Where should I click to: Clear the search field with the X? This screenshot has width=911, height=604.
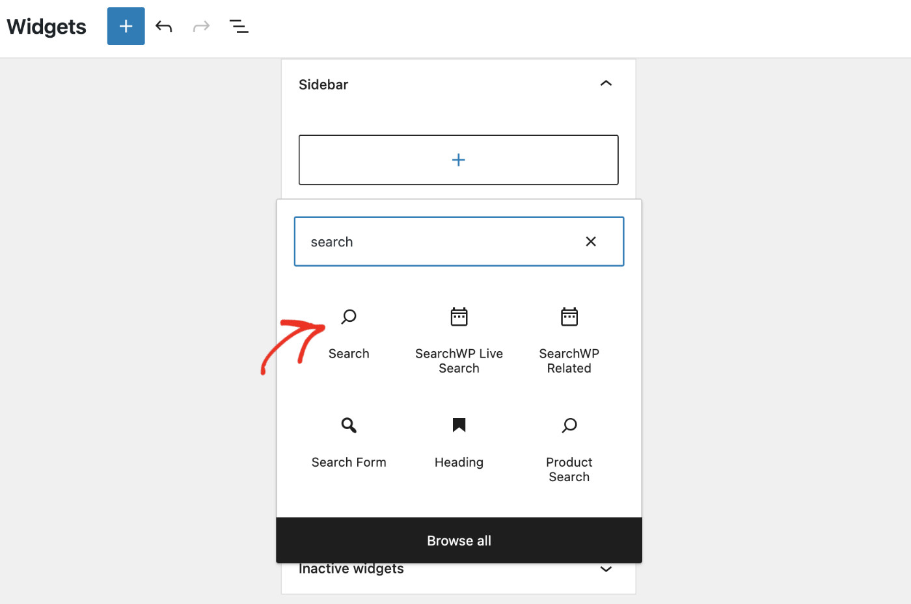pyautogui.click(x=590, y=241)
